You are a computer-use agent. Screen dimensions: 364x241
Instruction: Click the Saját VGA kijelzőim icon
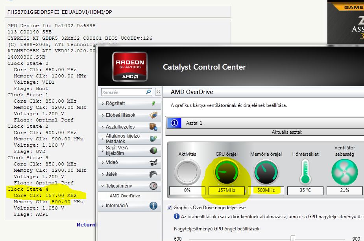coord(153,151)
